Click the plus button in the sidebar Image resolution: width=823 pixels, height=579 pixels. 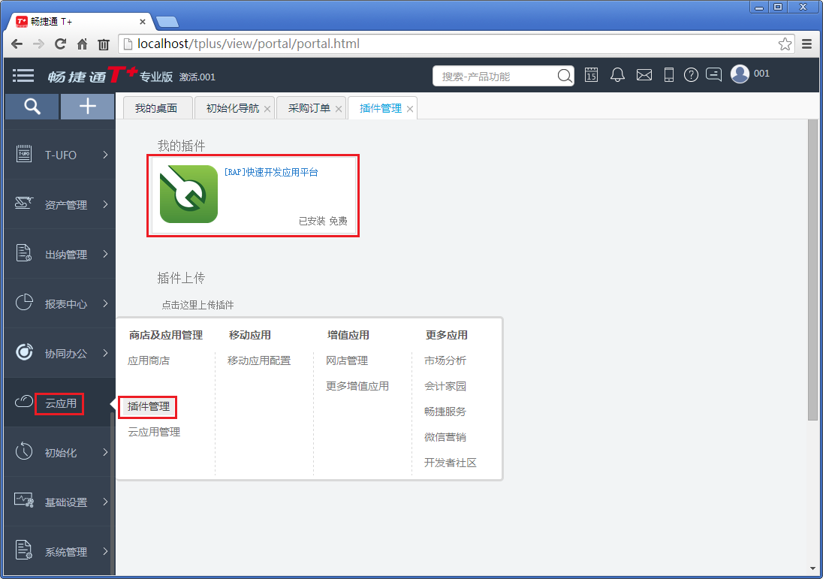coord(88,107)
